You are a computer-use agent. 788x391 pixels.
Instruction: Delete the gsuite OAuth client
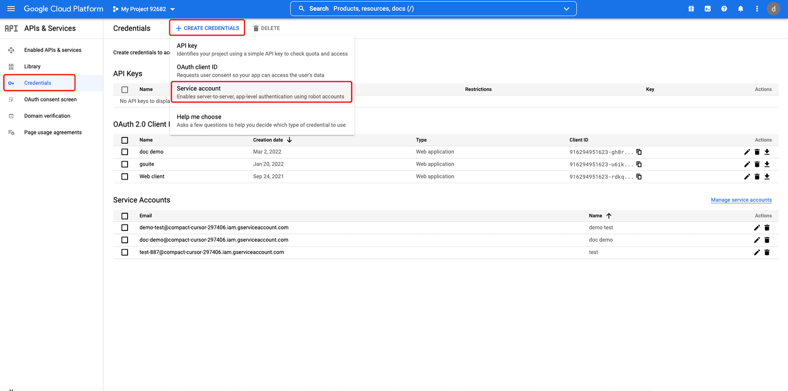click(757, 164)
